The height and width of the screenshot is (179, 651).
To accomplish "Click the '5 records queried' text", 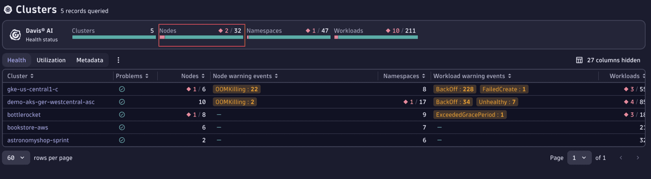I will pos(84,11).
